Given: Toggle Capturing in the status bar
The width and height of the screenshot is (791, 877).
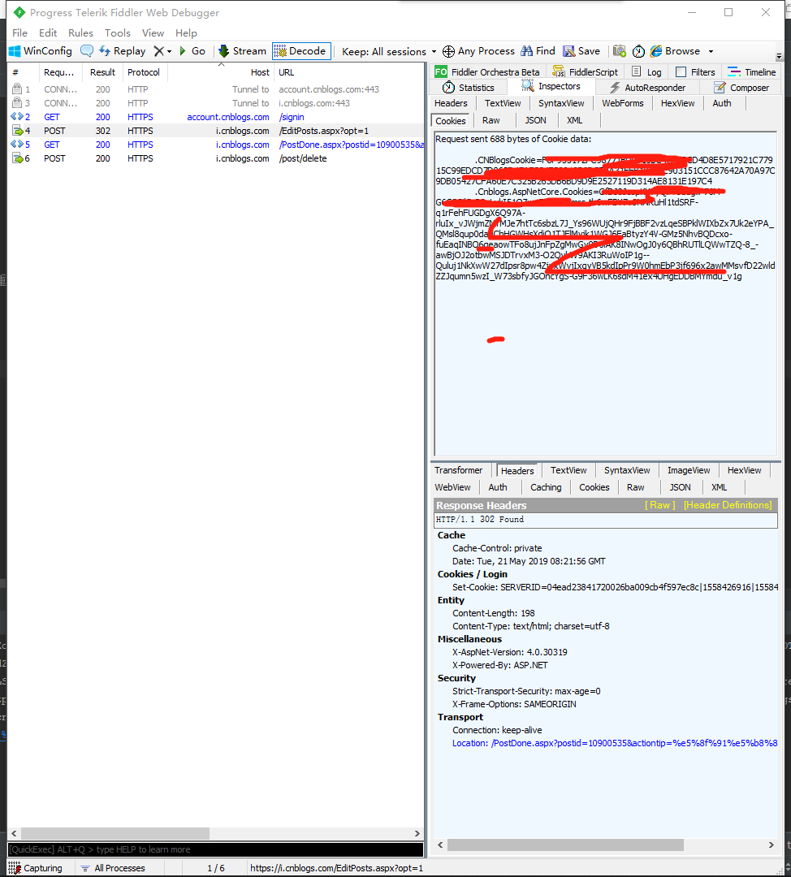Looking at the screenshot, I should click(36, 868).
